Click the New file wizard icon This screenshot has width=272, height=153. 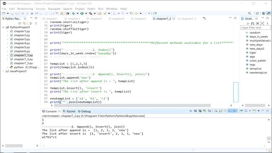click(x=4, y=13)
